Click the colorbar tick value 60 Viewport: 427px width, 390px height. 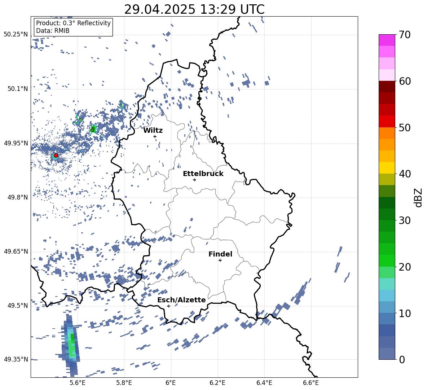tap(405, 81)
